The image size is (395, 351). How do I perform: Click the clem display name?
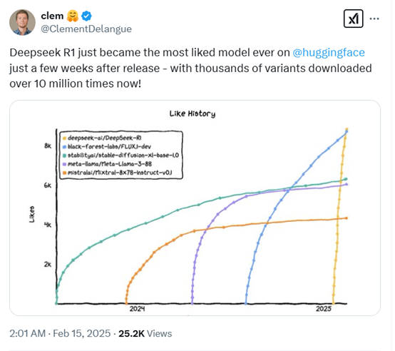pos(52,16)
